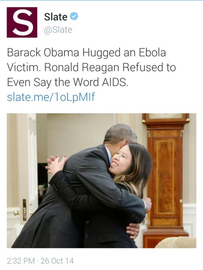The image size is (203, 270).
Task: Click the blue verified badge
Action: pyautogui.click(x=74, y=16)
